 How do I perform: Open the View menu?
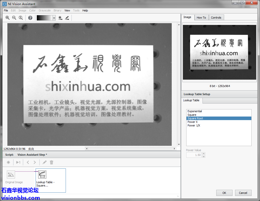[x=67, y=10]
